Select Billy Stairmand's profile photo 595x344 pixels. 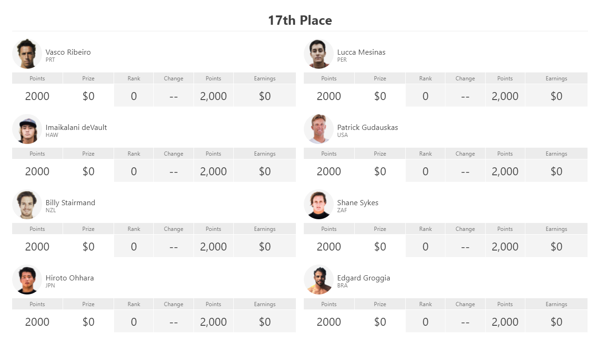[x=27, y=204]
